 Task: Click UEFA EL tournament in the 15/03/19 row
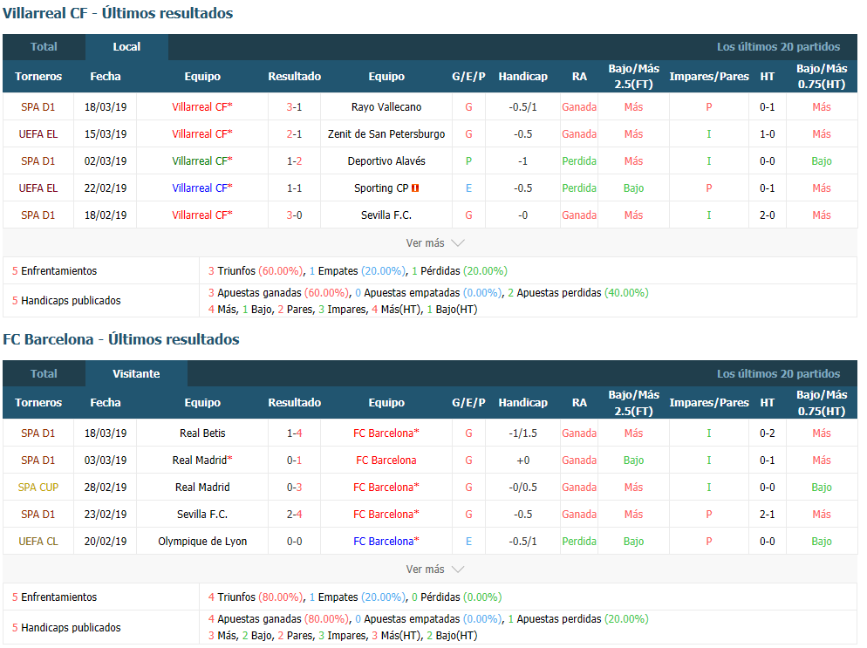tap(38, 133)
